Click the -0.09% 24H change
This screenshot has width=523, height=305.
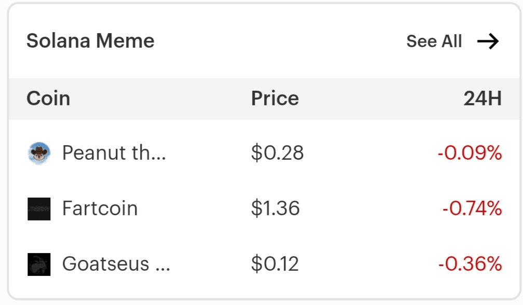coord(470,153)
